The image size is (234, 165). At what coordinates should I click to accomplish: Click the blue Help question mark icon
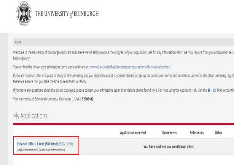coord(209,90)
